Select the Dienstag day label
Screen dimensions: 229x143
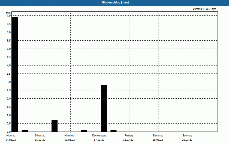point(40,136)
